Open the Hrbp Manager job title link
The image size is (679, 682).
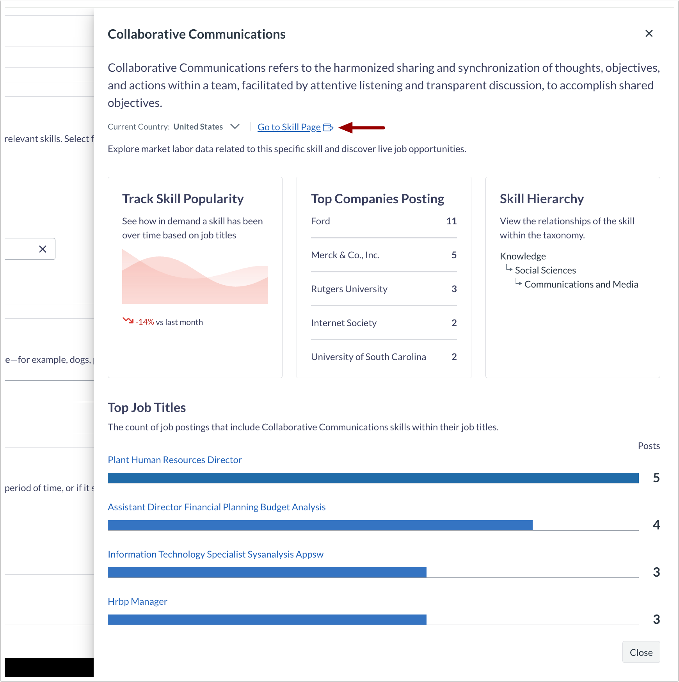(137, 602)
